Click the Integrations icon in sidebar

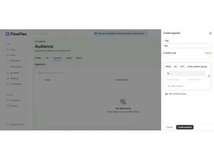click(x=8, y=100)
